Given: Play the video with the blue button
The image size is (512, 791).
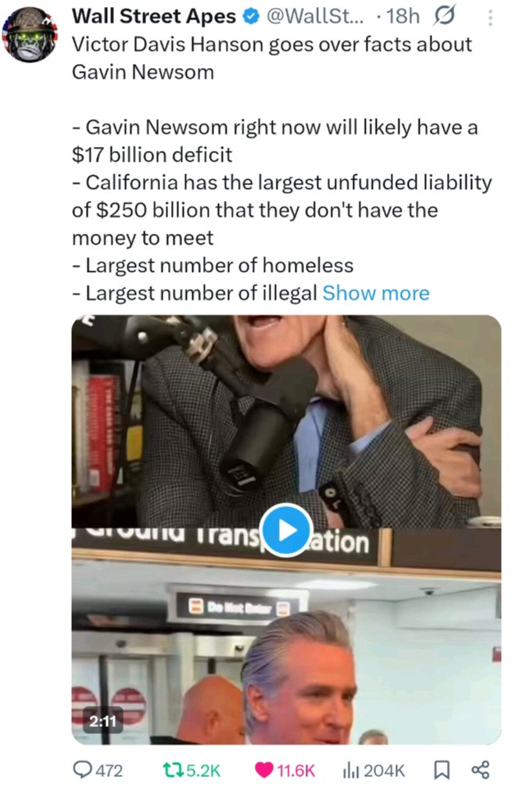Looking at the screenshot, I should 287,530.
